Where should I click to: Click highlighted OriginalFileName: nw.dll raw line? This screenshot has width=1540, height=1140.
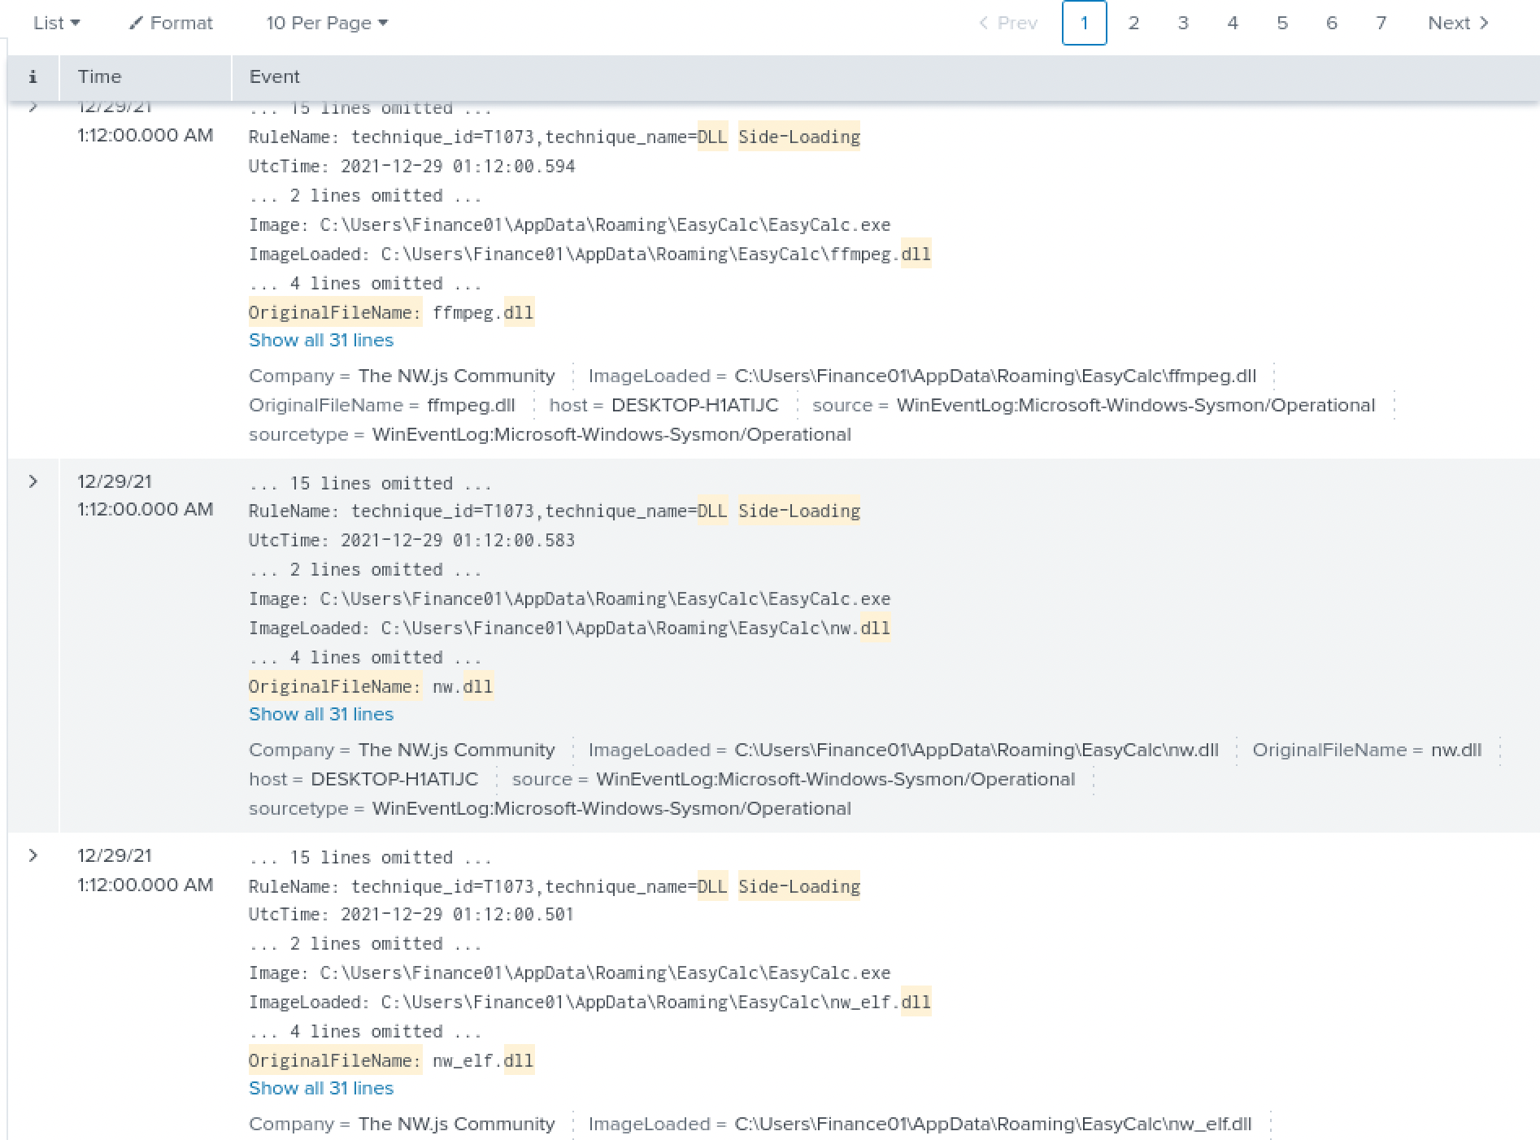coord(371,686)
